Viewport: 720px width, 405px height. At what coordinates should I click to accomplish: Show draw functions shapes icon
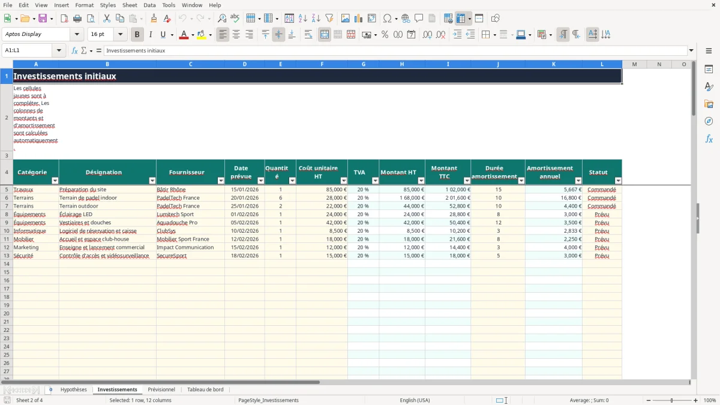tap(496, 19)
